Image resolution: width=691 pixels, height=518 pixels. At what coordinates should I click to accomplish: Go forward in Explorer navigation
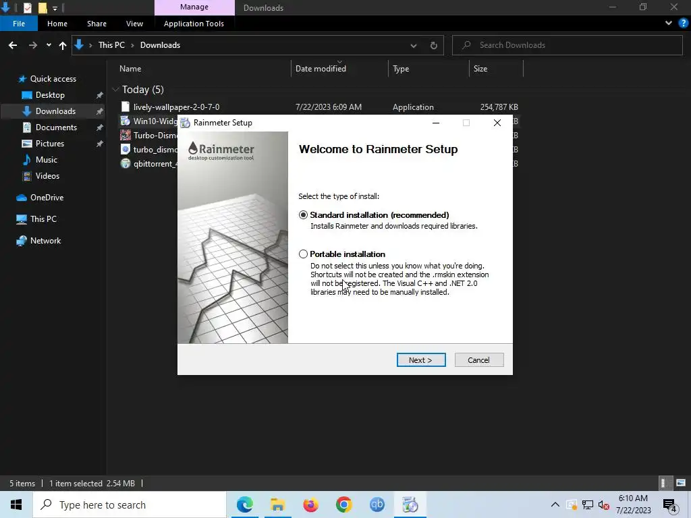pyautogui.click(x=32, y=45)
